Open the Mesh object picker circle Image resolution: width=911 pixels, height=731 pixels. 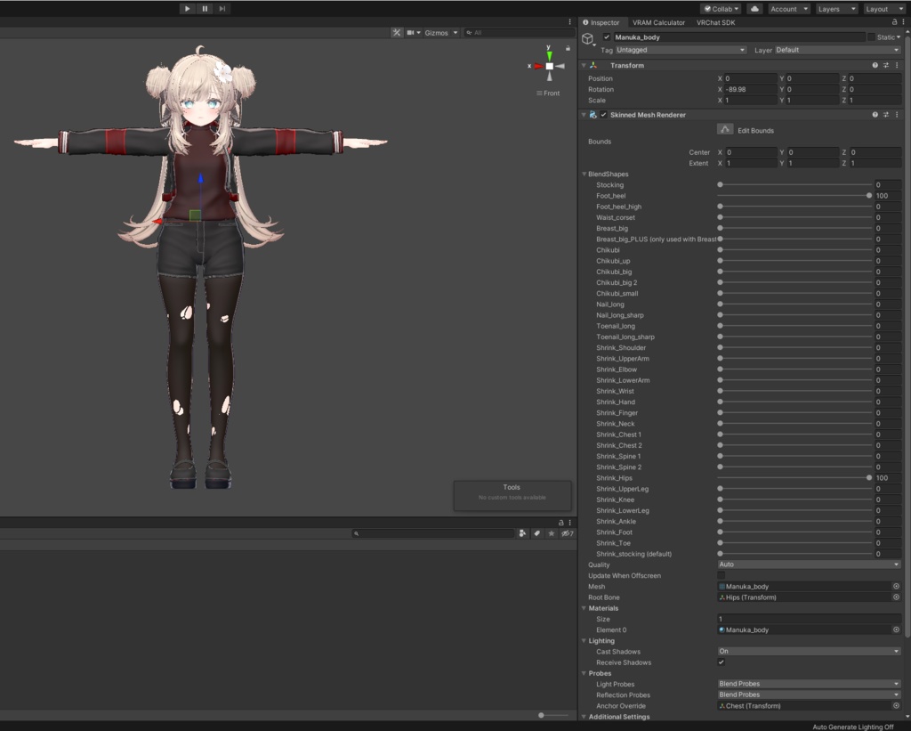coord(896,587)
